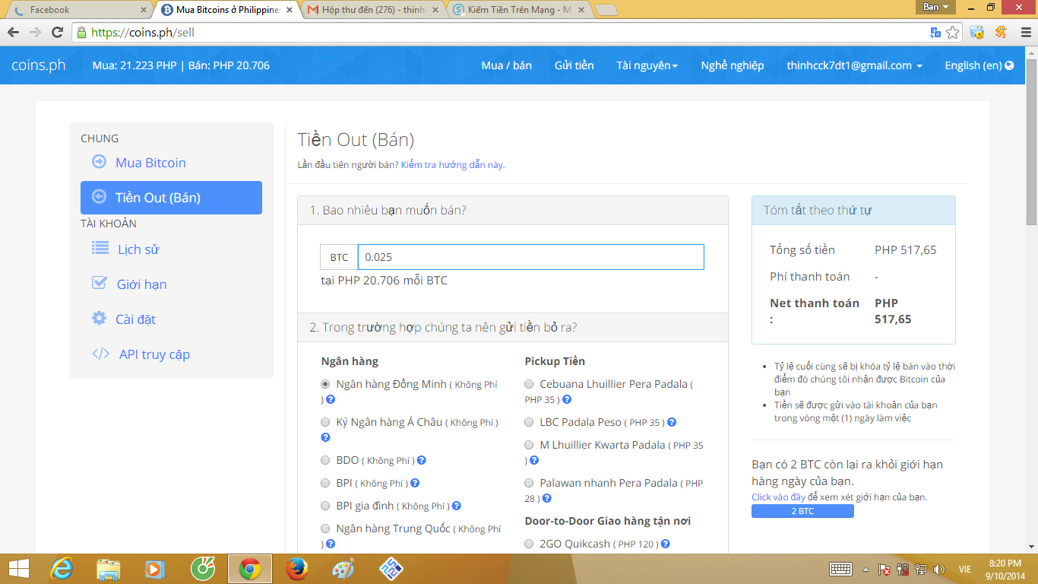Viewport: 1038px width, 584px height.
Task: Click the blue window extension icon in Chrome toolbar
Action: coord(977,33)
